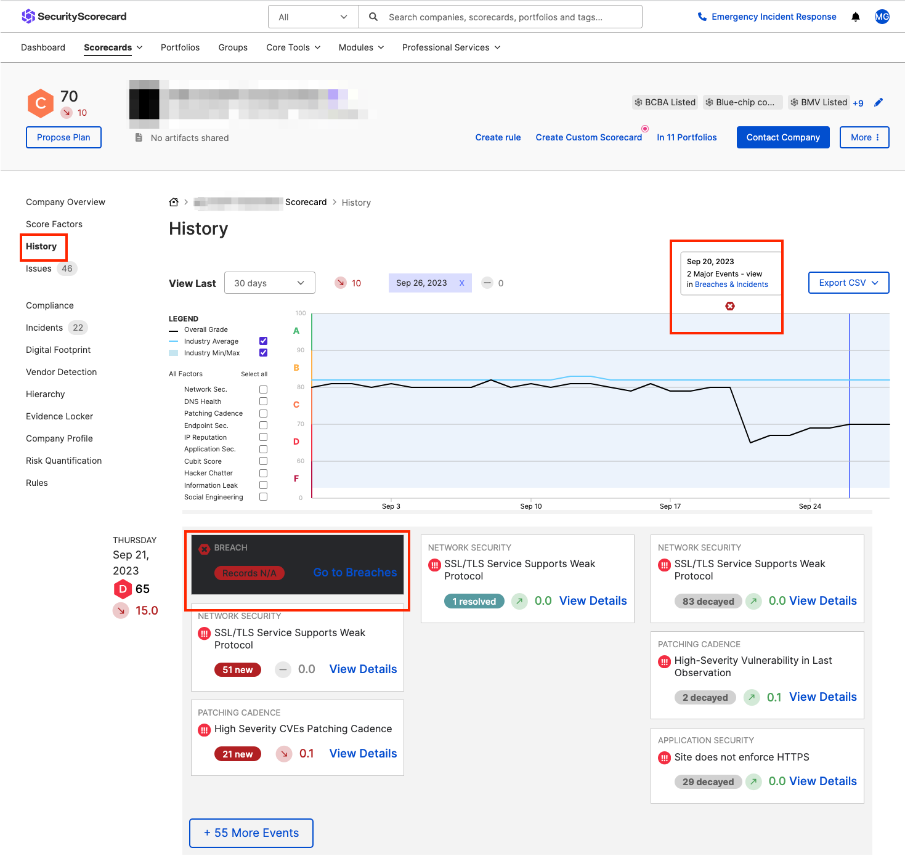Click High Severity CVEs severity icon
Viewport: 905px width, 864px height.
(x=205, y=730)
